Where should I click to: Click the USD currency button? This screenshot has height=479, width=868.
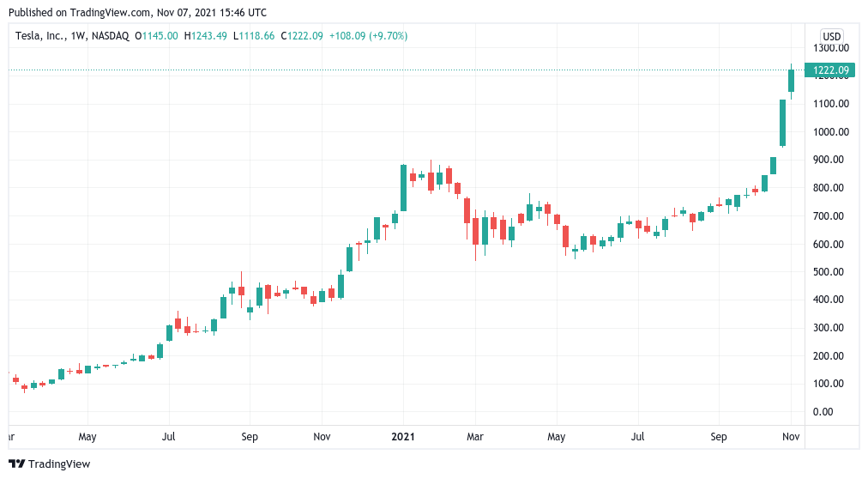coord(831,37)
